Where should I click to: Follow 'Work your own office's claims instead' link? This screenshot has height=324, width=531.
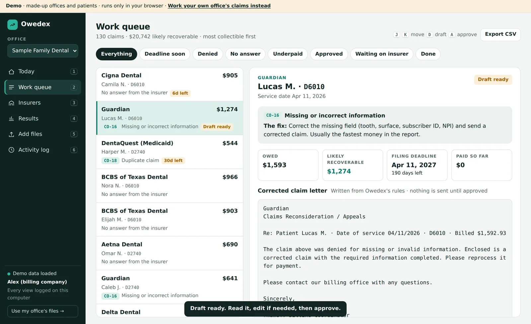tap(219, 6)
